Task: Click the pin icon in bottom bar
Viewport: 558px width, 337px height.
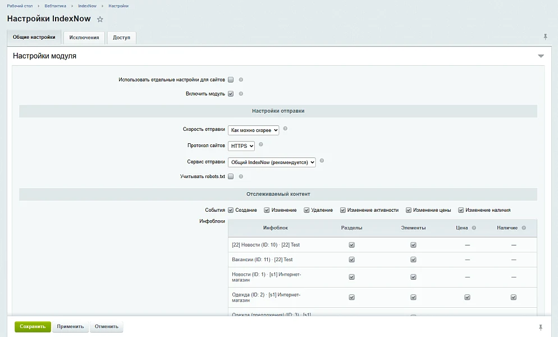Action: [x=541, y=327]
